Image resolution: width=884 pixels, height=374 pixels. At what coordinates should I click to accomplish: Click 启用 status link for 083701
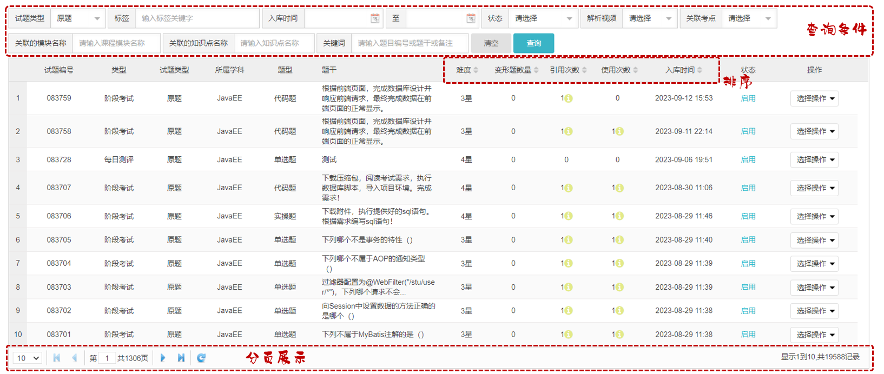pos(748,335)
